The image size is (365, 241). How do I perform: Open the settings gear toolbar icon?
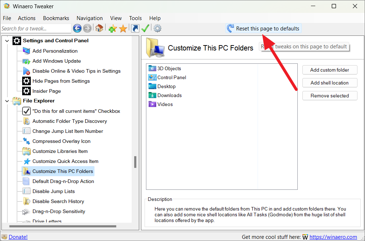click(157, 28)
